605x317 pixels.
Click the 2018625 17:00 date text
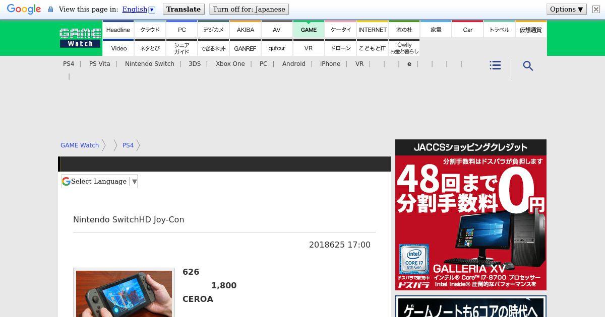340,245
